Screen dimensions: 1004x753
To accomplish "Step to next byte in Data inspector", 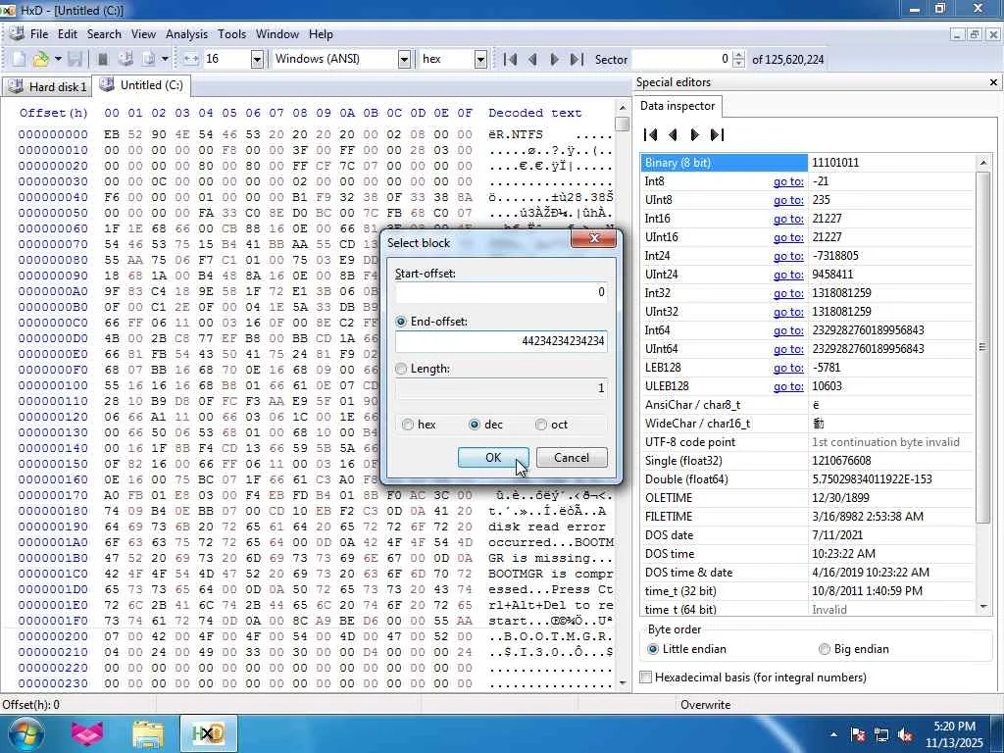I will click(695, 134).
